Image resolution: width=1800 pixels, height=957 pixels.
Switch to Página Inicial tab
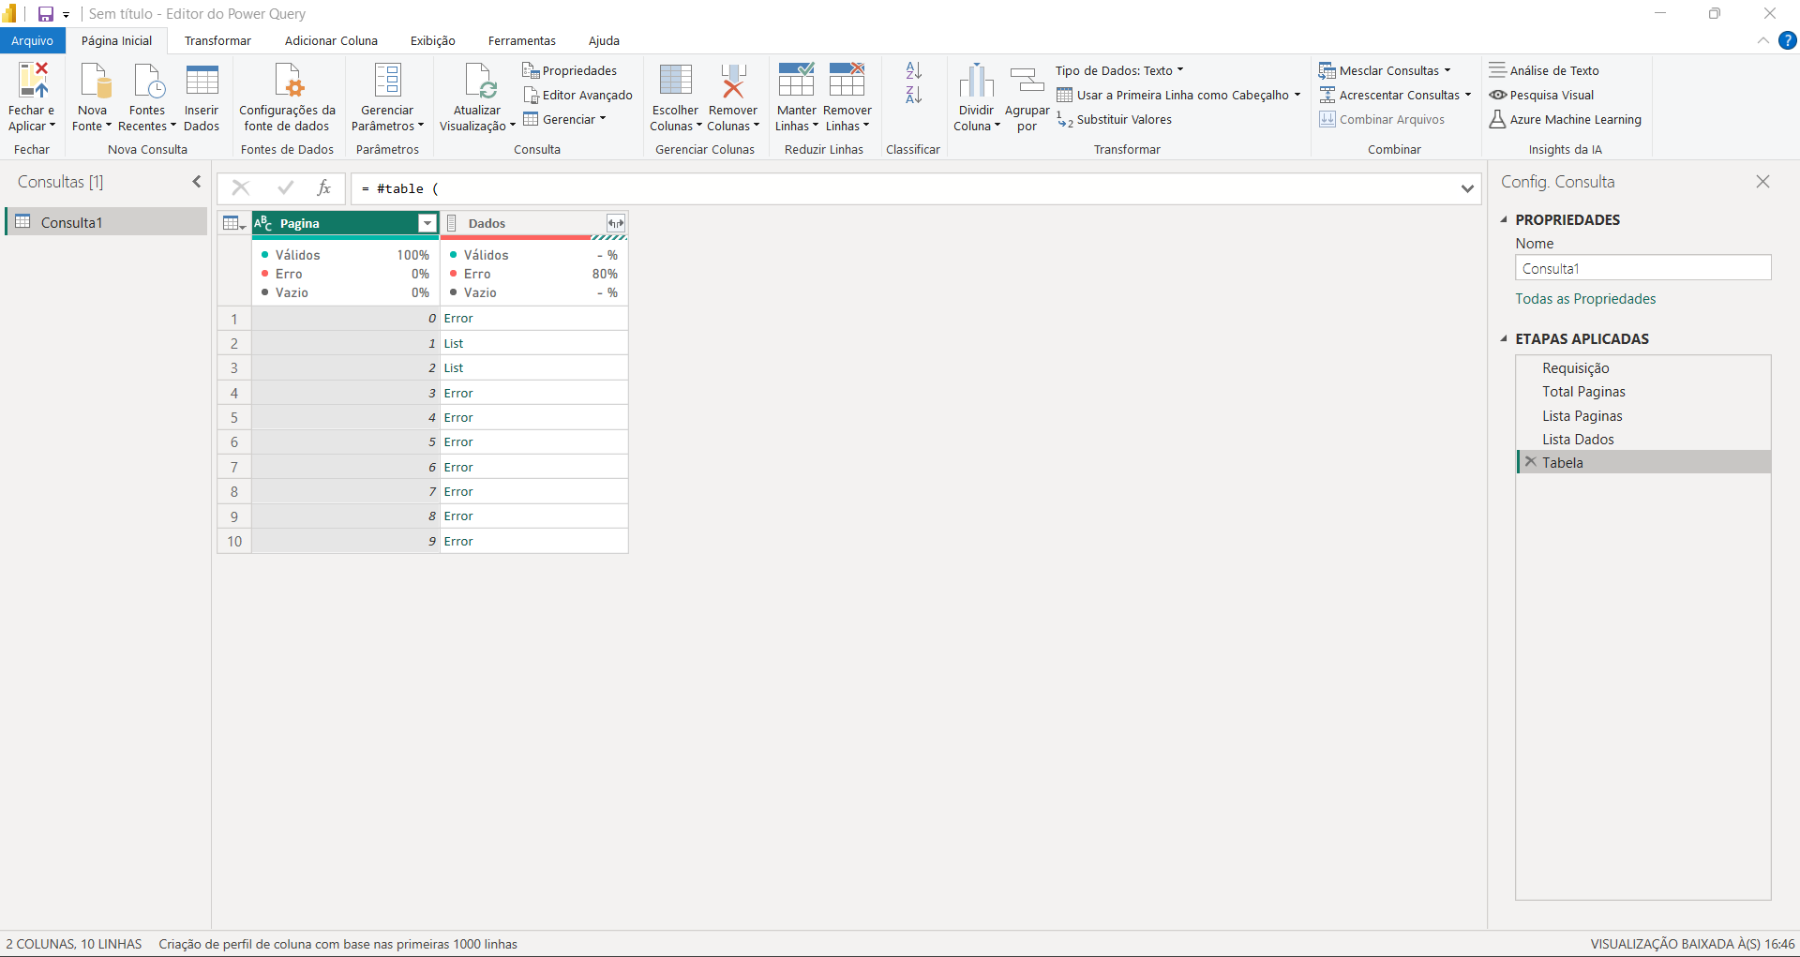click(x=116, y=40)
